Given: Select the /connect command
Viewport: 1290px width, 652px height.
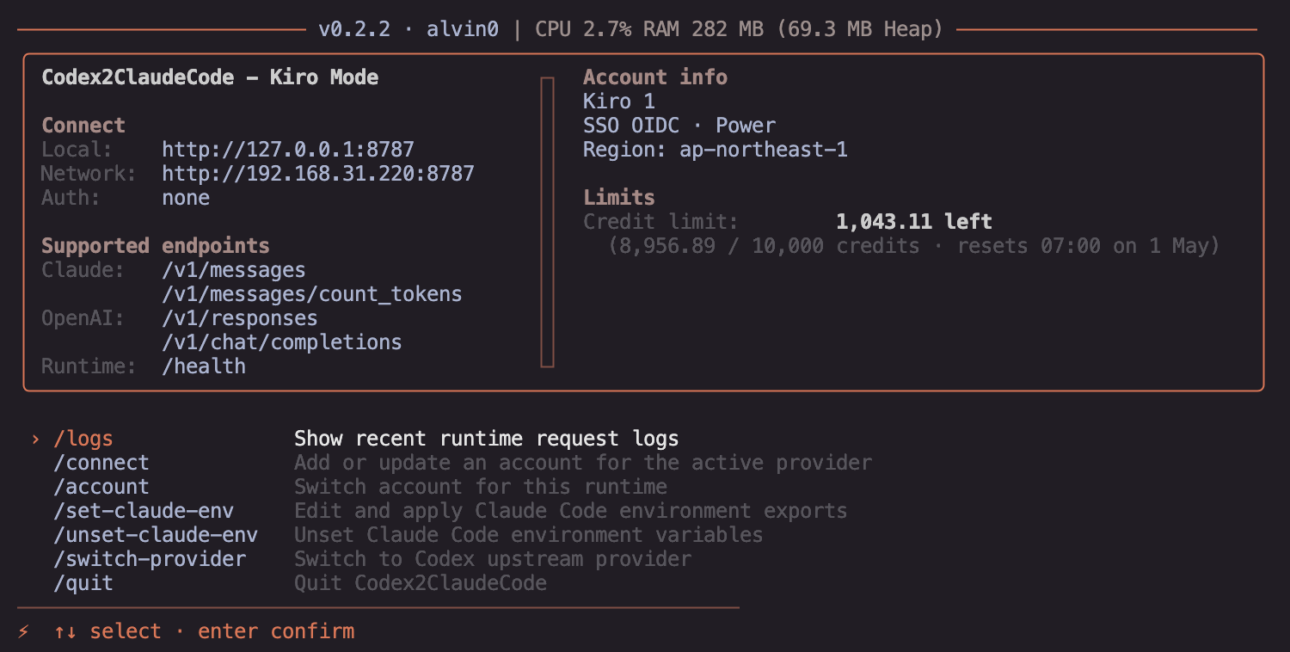Looking at the screenshot, I should pyautogui.click(x=101, y=463).
